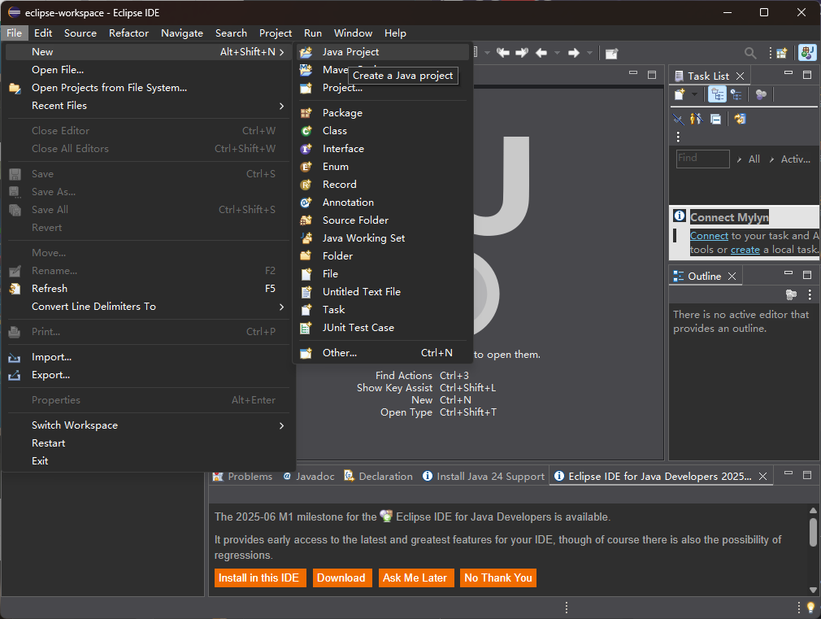This screenshot has width=821, height=619.
Task: Switch to Install Java 24 Support tab
Action: 484,476
